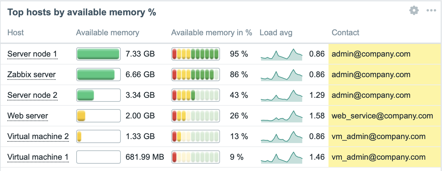The image size is (442, 171).
Task: Open widget settings gear icon
Action: tap(414, 10)
